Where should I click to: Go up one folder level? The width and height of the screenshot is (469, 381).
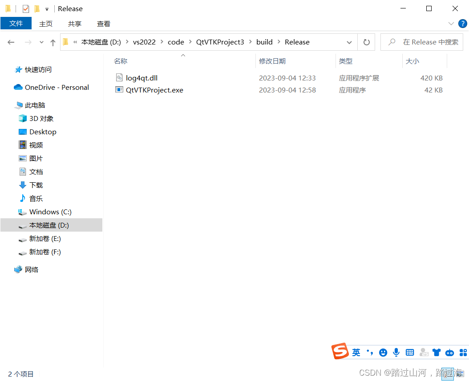coord(53,42)
